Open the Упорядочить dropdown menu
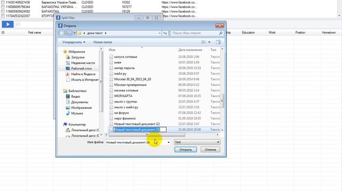The image size is (342, 192). 74,42
